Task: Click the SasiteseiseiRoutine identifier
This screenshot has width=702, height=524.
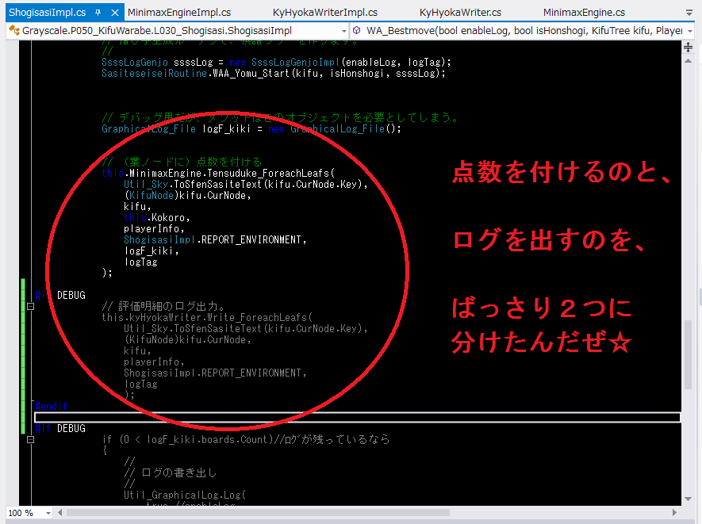Action: 155,74
